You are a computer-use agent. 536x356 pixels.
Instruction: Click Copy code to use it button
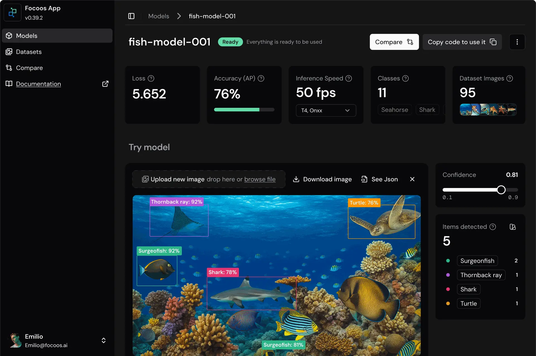(462, 42)
